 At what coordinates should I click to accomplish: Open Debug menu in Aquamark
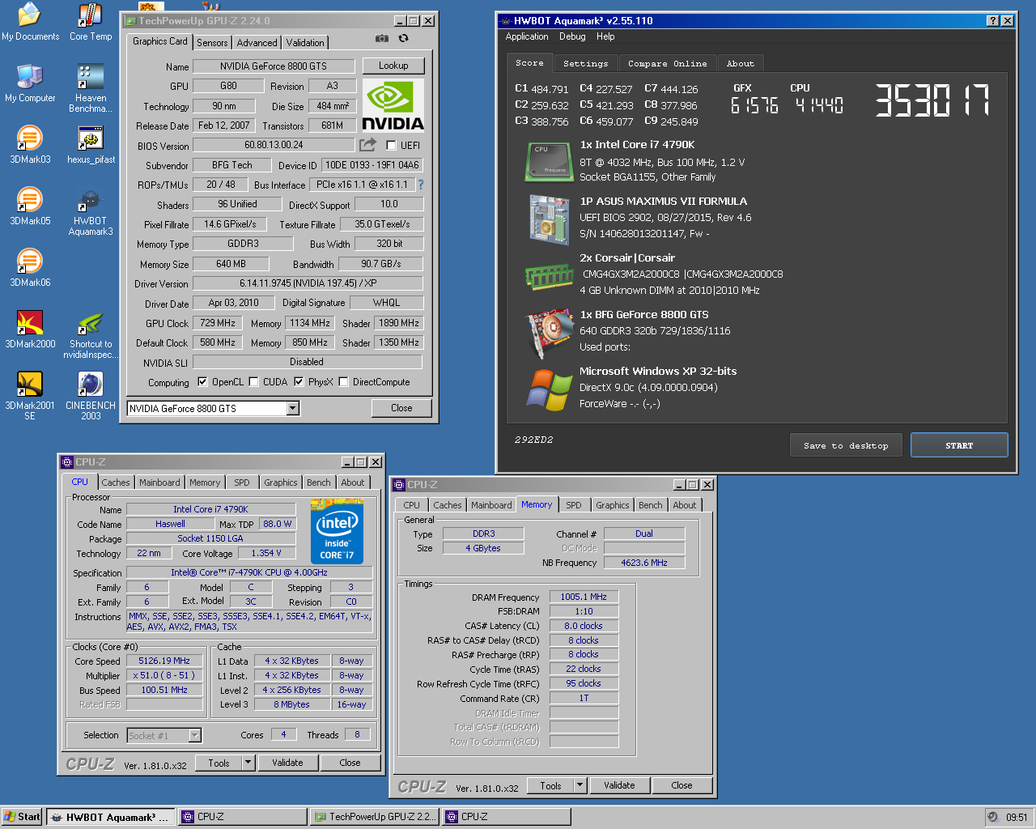[572, 36]
